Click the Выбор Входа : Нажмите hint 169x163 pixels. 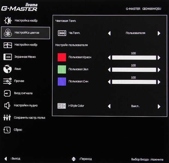147,159
